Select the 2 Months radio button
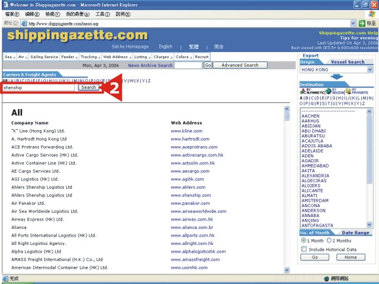 tap(329, 240)
